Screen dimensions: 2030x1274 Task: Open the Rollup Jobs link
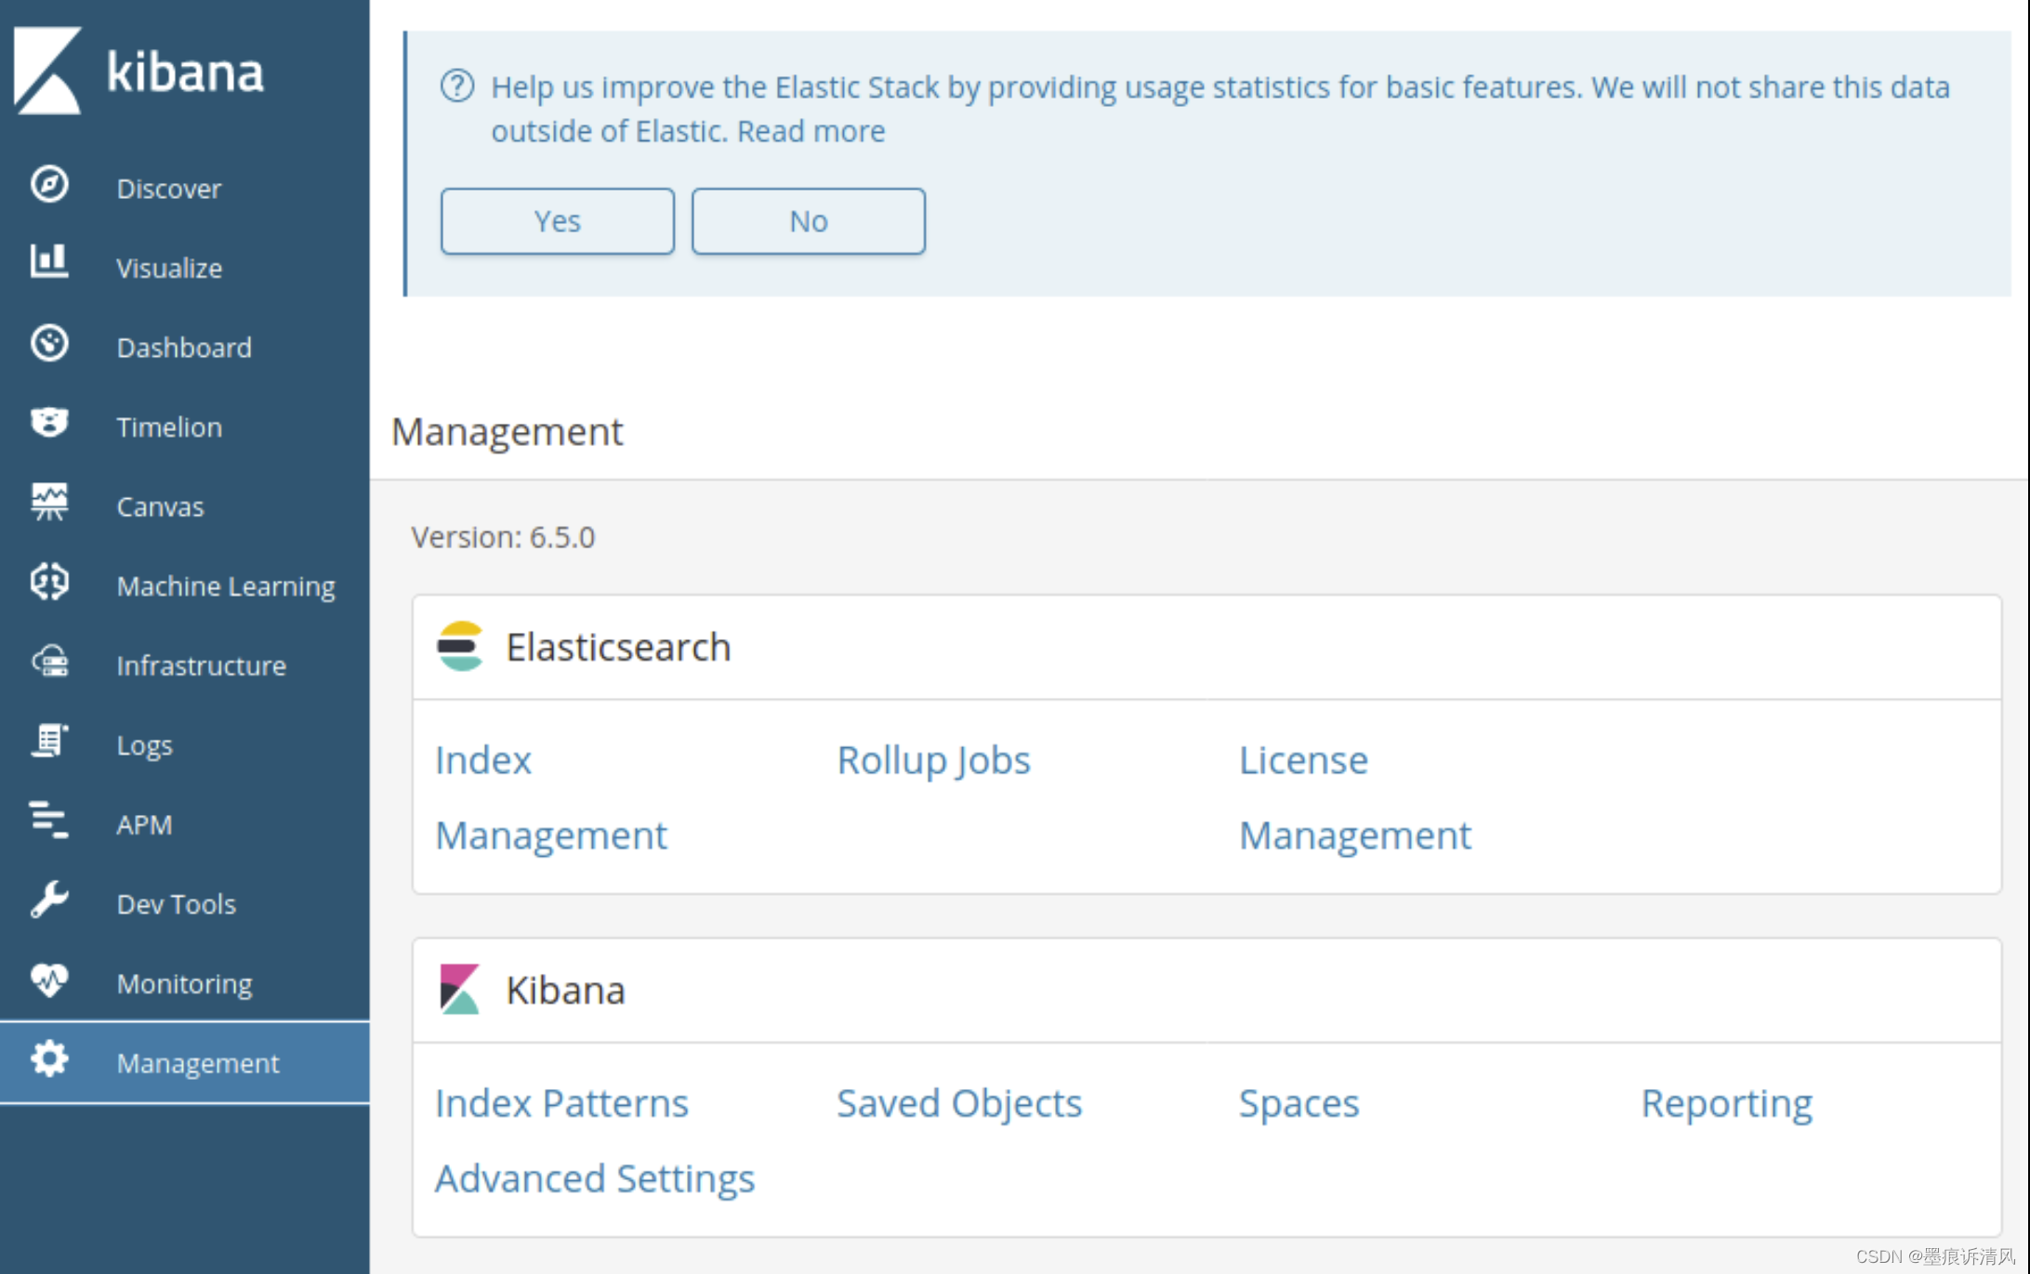(x=933, y=760)
